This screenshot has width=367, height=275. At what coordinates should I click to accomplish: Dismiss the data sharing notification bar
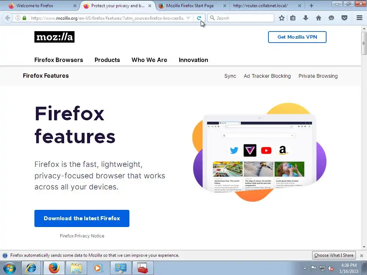(x=362, y=256)
